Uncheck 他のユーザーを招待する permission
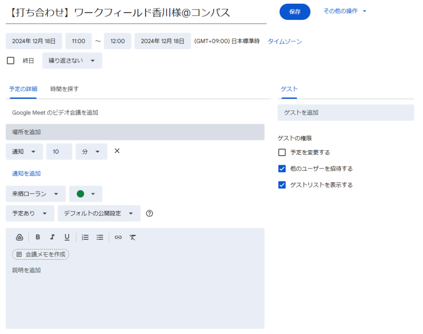The height and width of the screenshot is (334, 423). [282, 168]
